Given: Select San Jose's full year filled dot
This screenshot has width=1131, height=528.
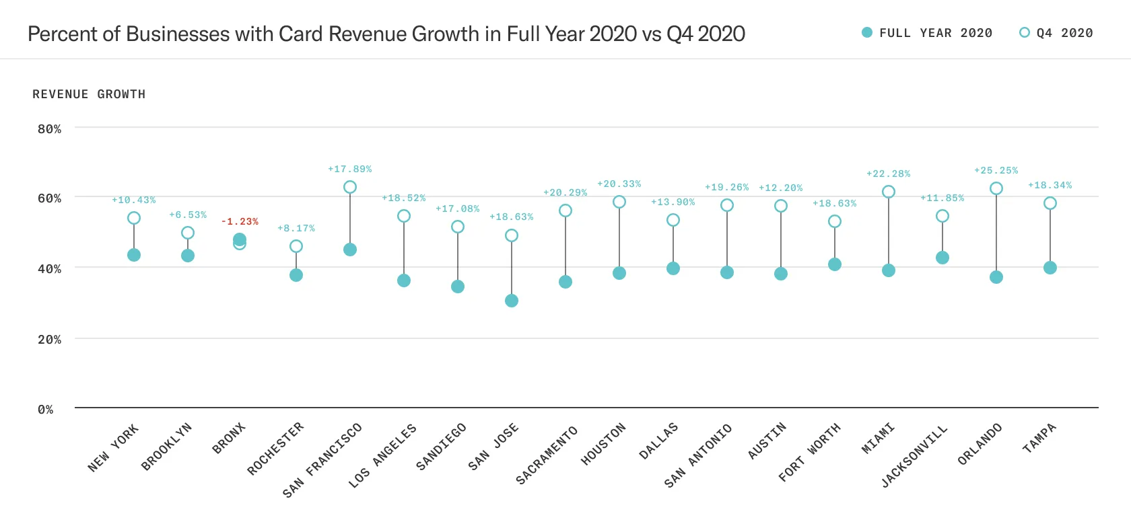Looking at the screenshot, I should click(x=512, y=301).
